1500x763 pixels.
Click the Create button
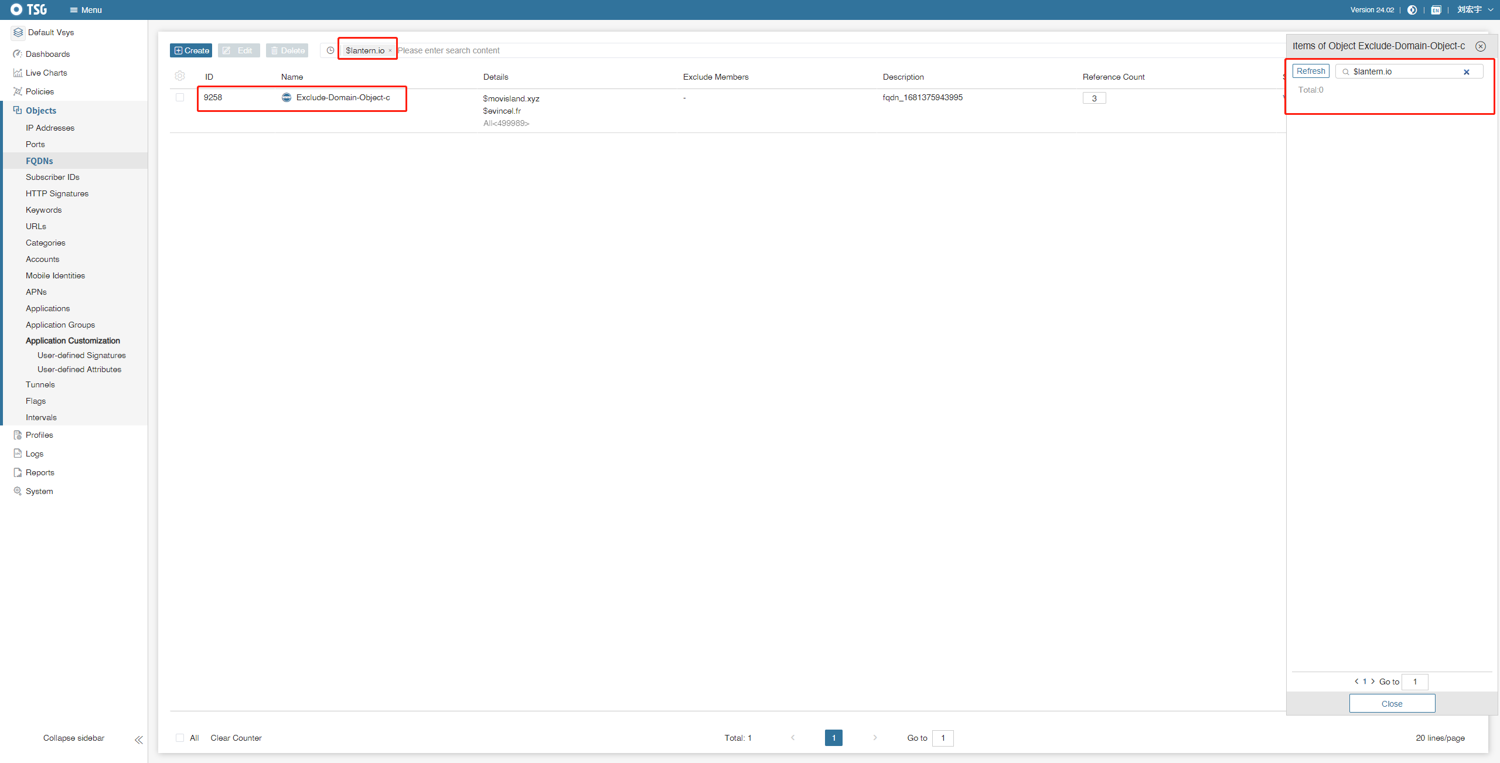tap(191, 50)
